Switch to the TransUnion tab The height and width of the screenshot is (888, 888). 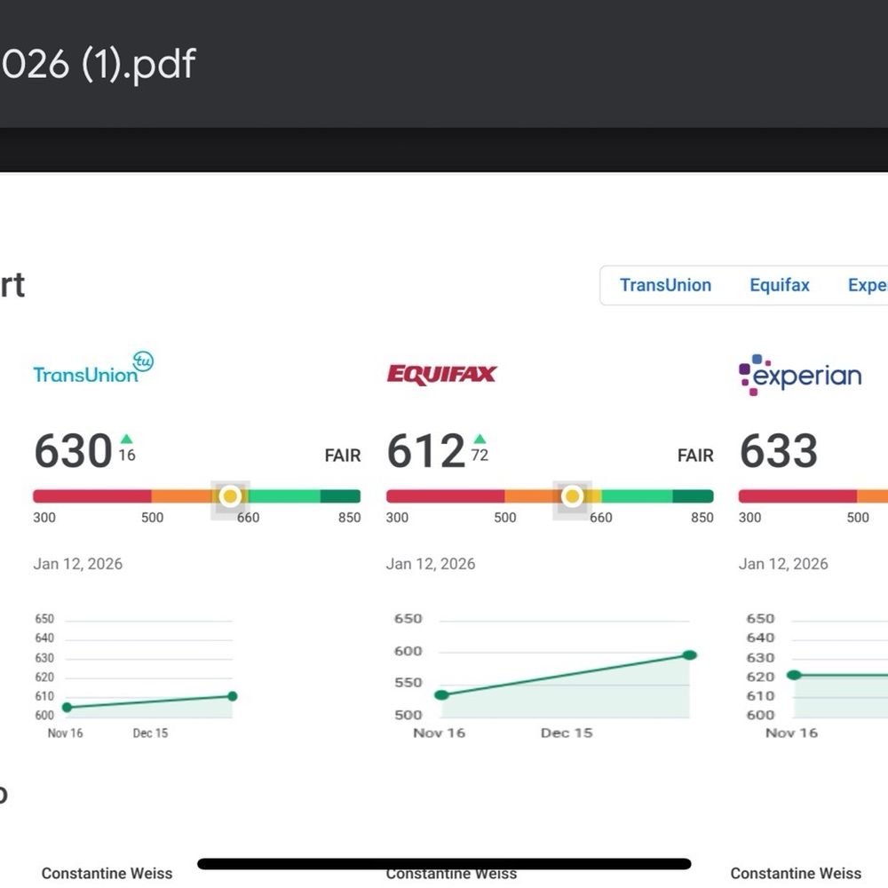[x=665, y=285]
